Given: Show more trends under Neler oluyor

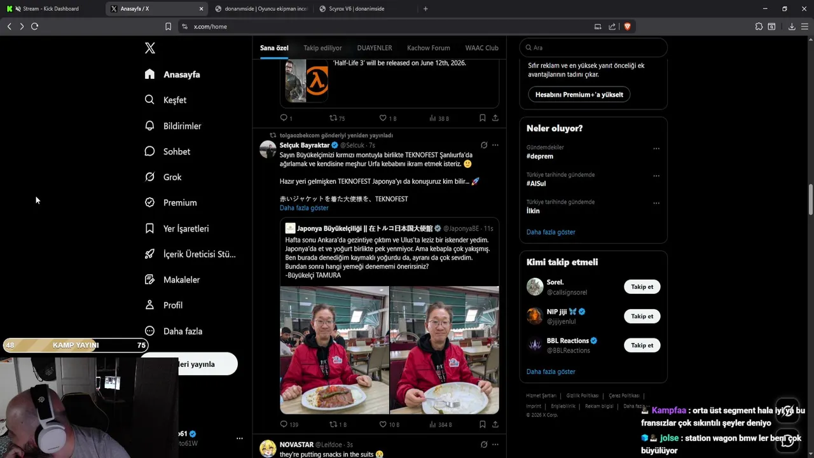Looking at the screenshot, I should [x=551, y=232].
